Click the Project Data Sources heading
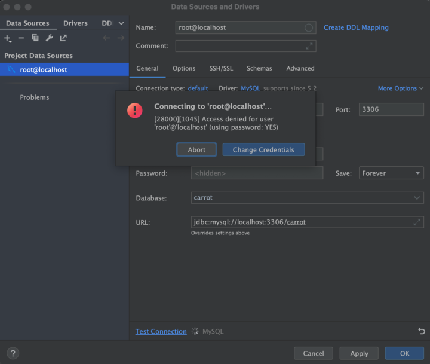This screenshot has height=364, width=430. [39, 56]
